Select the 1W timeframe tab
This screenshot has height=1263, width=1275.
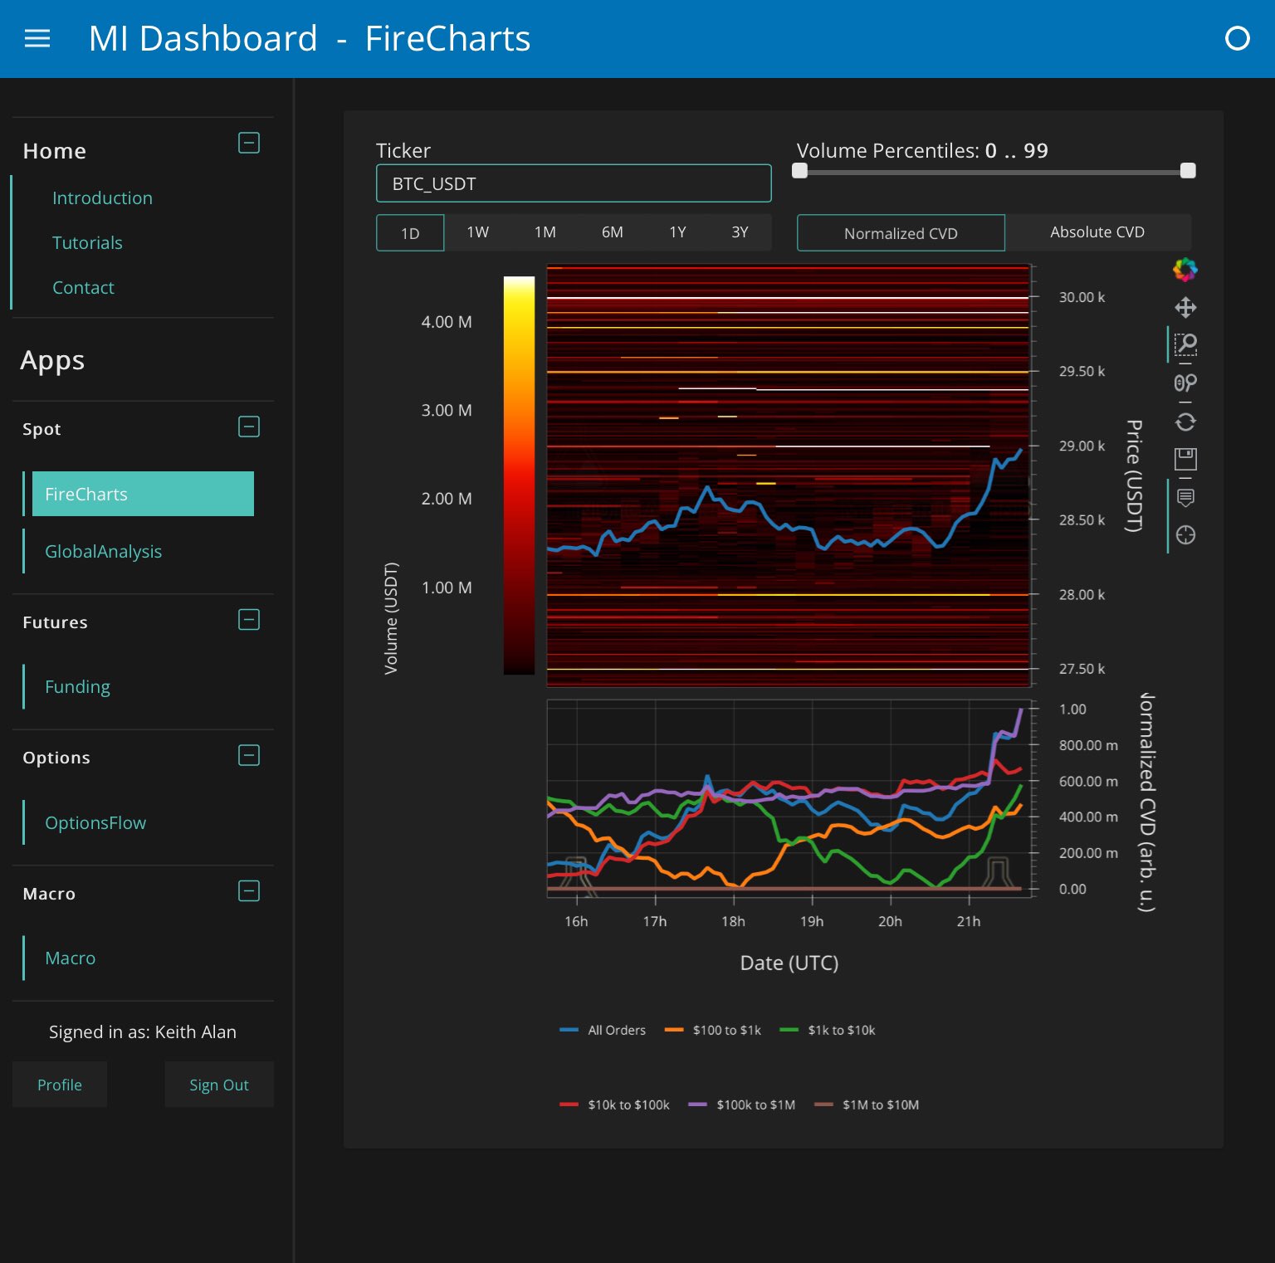[477, 232]
